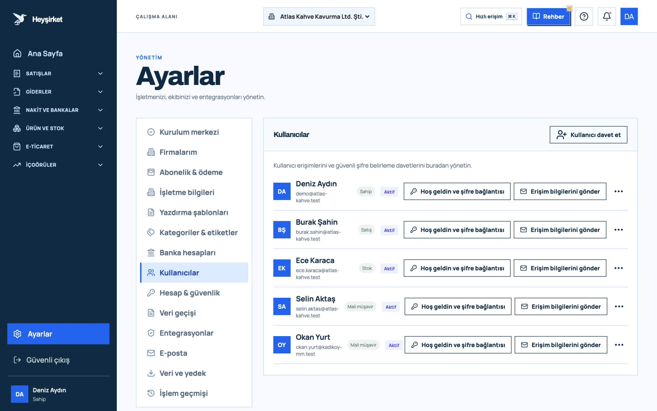
Task: Open Veri ve yedek settings tab
Action: point(194,373)
